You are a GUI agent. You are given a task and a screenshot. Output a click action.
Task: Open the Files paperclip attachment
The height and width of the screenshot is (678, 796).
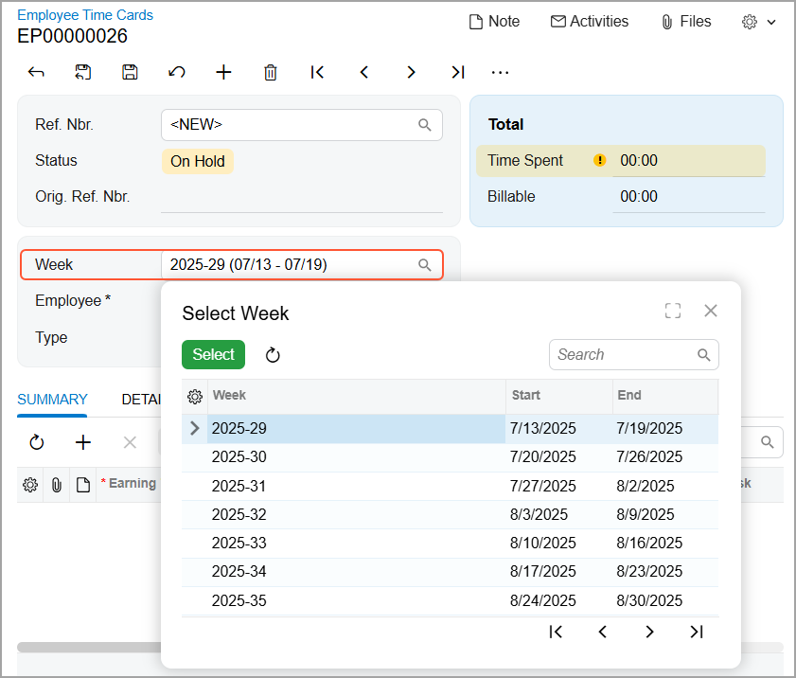pos(685,21)
